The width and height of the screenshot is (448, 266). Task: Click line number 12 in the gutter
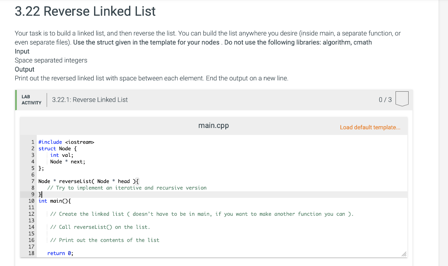coord(31,214)
